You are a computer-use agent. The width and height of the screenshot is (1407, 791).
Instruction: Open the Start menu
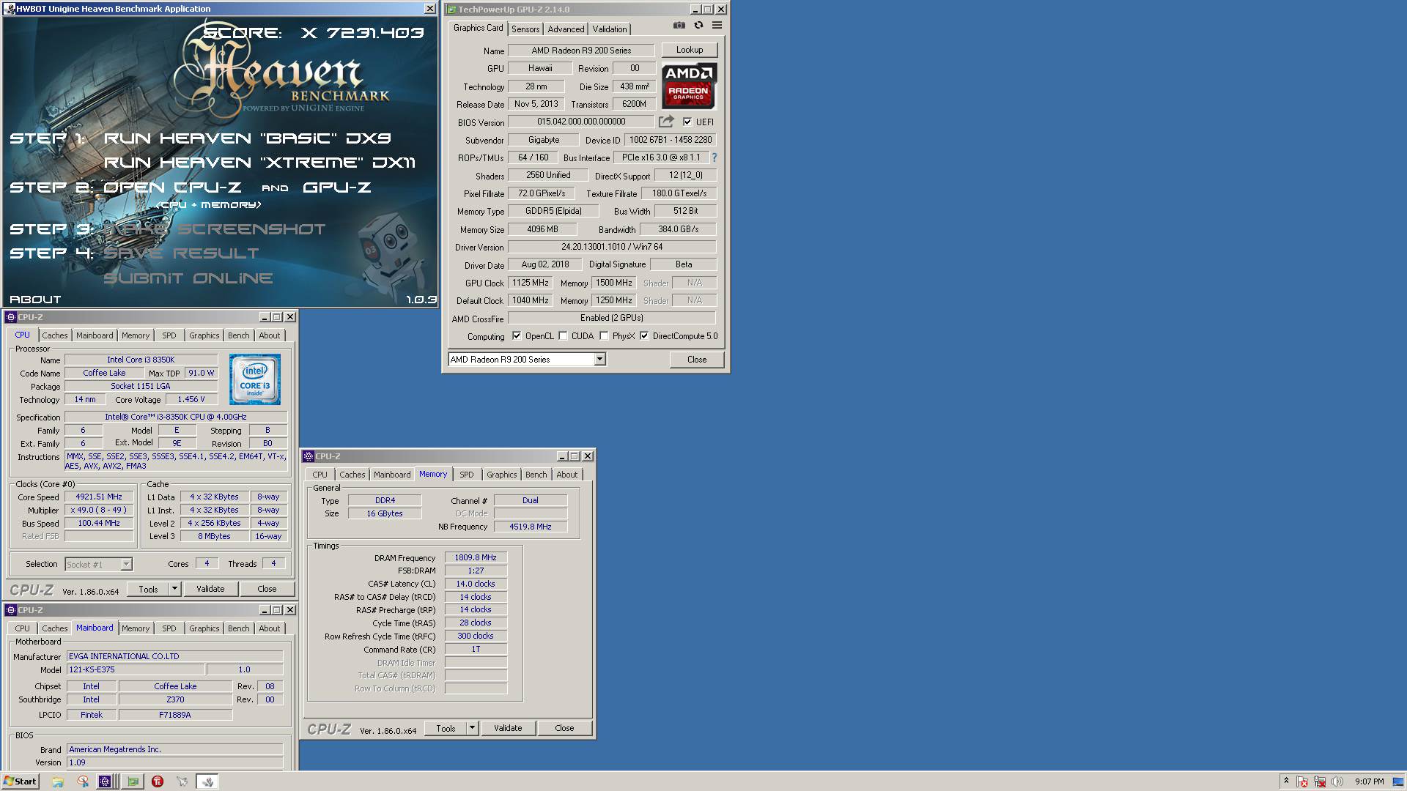point(20,781)
